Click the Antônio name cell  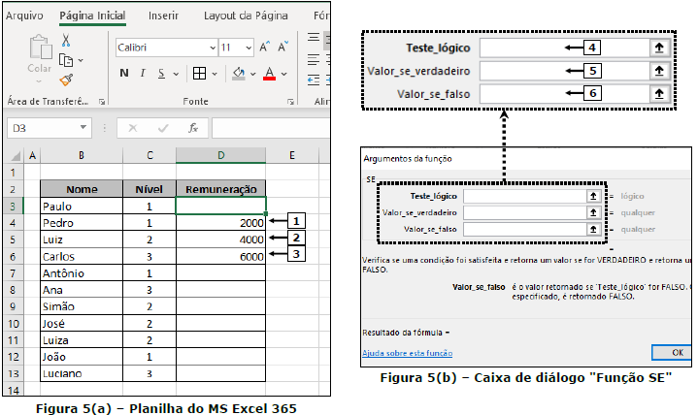tap(82, 273)
